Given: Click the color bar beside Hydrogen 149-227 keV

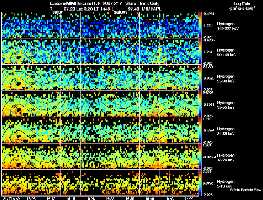Looking at the screenshot, I should (200, 25).
